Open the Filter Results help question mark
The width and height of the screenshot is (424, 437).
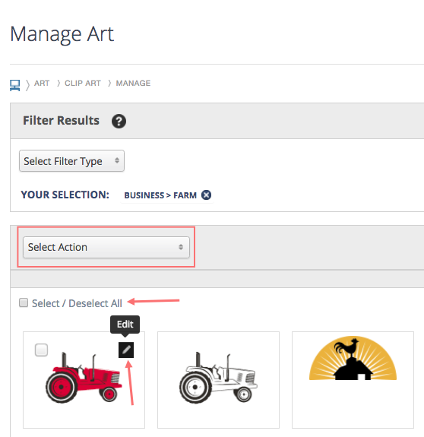(x=119, y=122)
